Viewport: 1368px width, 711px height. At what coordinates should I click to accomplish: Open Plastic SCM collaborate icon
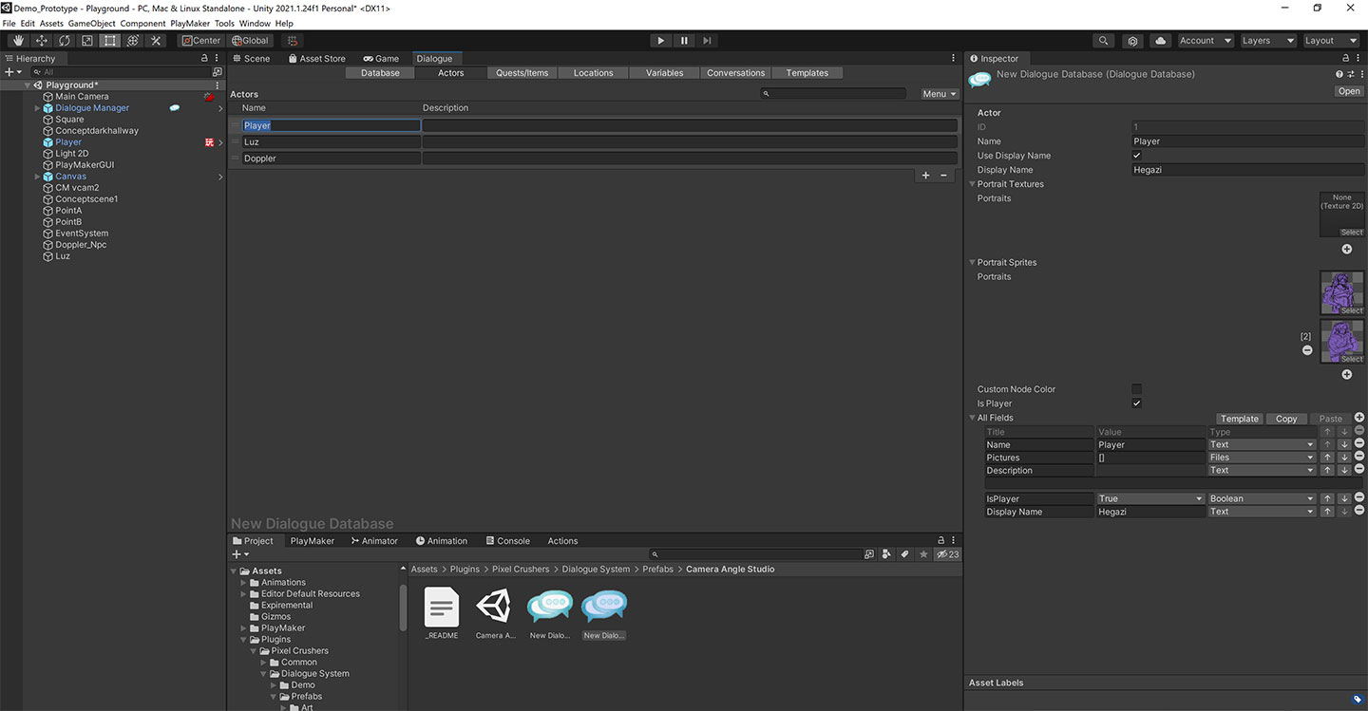[1132, 41]
